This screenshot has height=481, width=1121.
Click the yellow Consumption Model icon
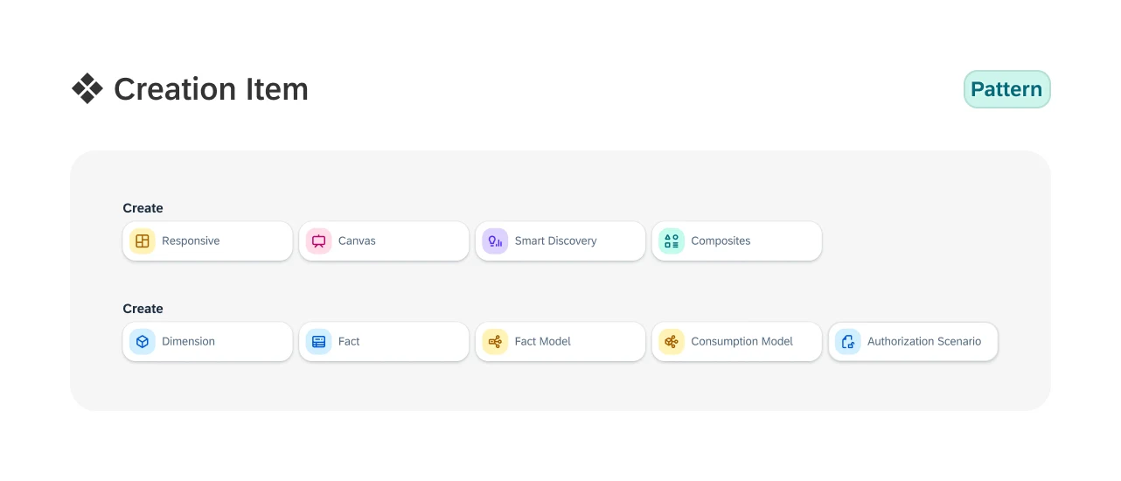pos(672,342)
